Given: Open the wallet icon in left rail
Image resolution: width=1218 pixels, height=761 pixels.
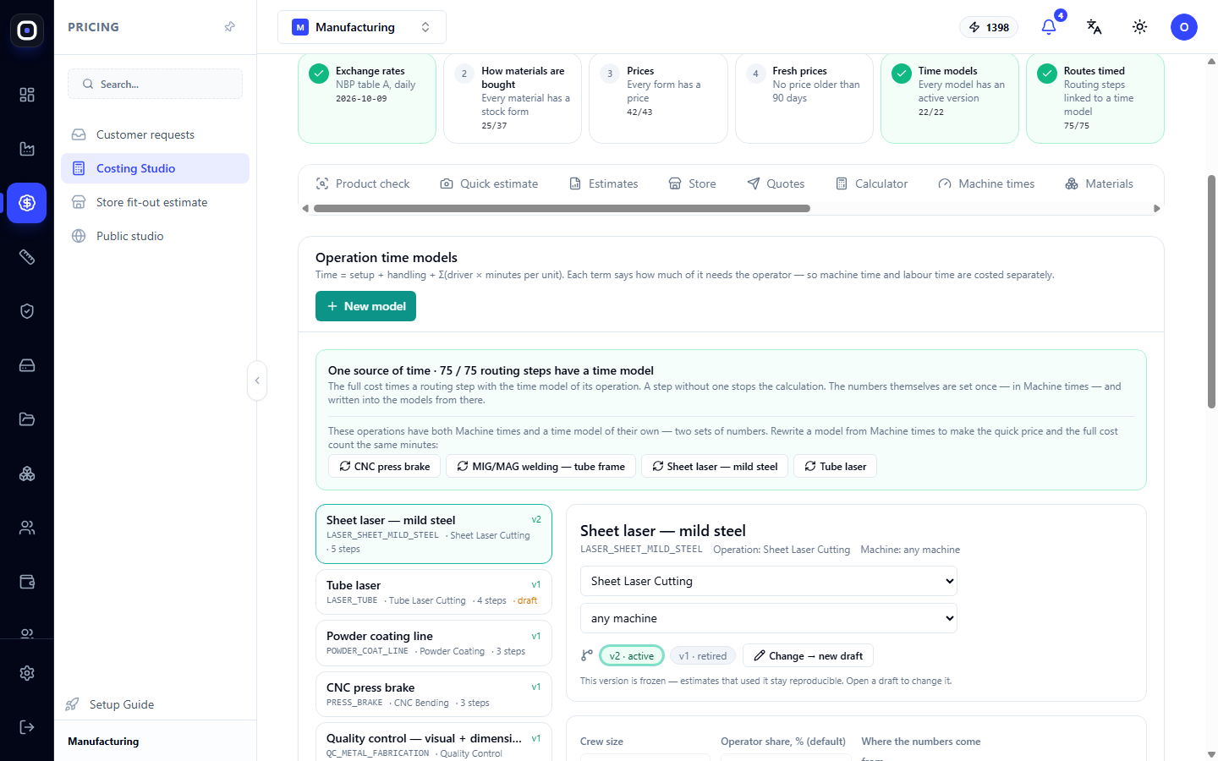Looking at the screenshot, I should pyautogui.click(x=27, y=582).
